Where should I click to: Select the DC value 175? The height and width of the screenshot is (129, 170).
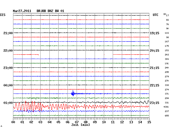point(167,46)
